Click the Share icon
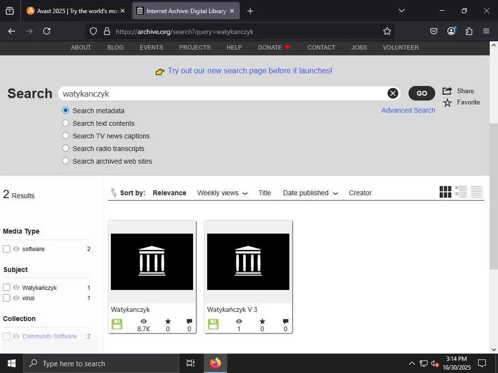Screen dimensions: 498x373 pos(447,91)
